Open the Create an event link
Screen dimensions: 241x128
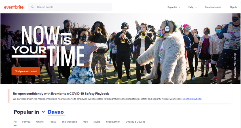pyautogui.click(x=213, y=7)
